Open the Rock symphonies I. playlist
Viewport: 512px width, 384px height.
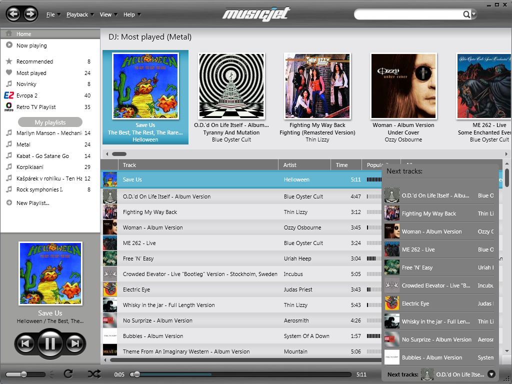50,189
